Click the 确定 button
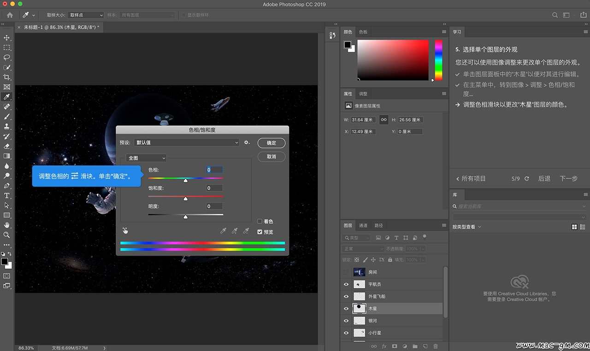This screenshot has height=351, width=590. (x=271, y=143)
